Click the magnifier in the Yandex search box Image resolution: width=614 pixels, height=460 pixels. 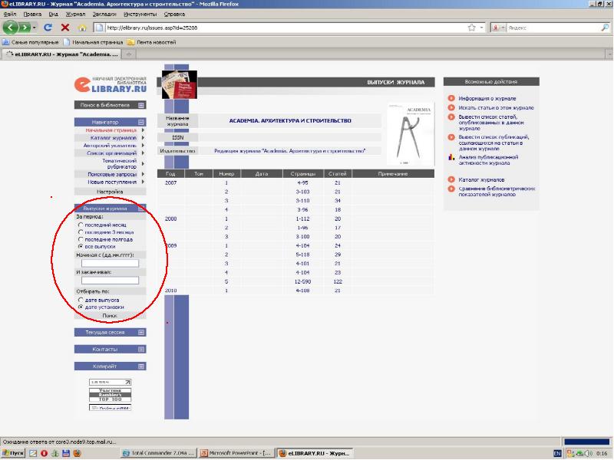605,28
